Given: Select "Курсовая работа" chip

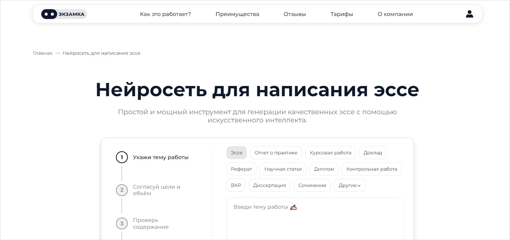Looking at the screenshot, I should click(x=330, y=153).
